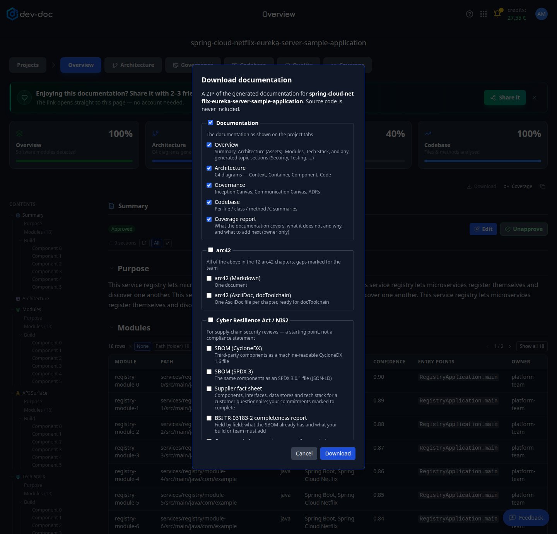Uncheck the Governance checkbox
This screenshot has height=534, width=557.
pyautogui.click(x=209, y=185)
